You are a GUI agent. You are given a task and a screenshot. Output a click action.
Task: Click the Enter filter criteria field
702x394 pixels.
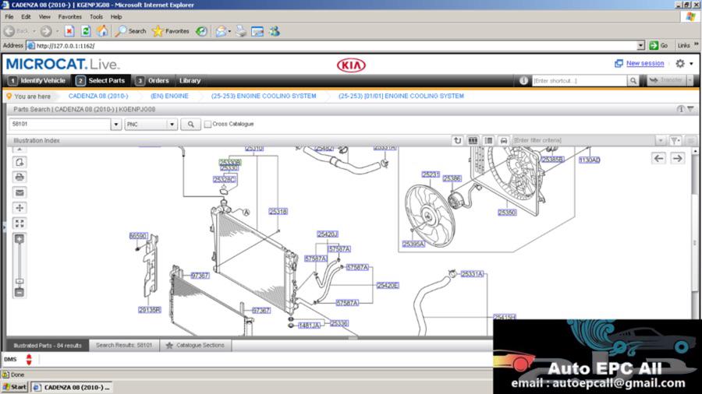tap(583, 140)
